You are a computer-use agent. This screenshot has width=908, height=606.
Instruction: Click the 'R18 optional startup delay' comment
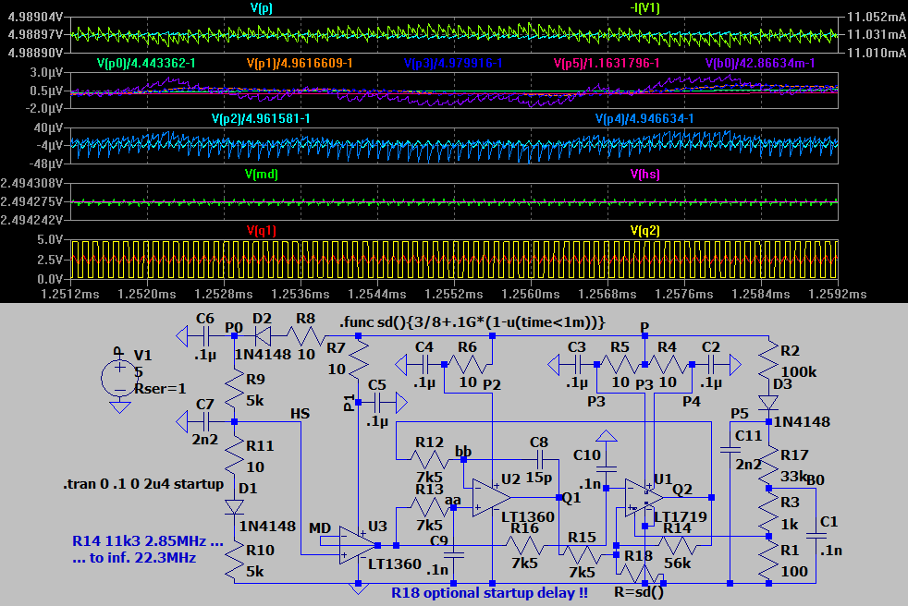click(489, 593)
